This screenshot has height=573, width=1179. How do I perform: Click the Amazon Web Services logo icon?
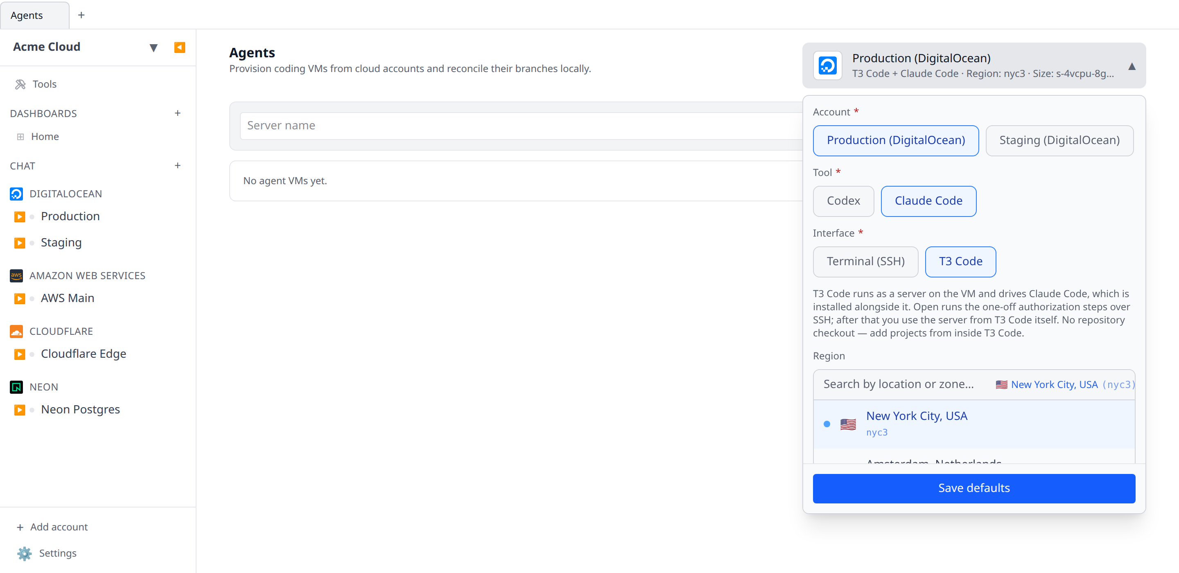(x=16, y=275)
